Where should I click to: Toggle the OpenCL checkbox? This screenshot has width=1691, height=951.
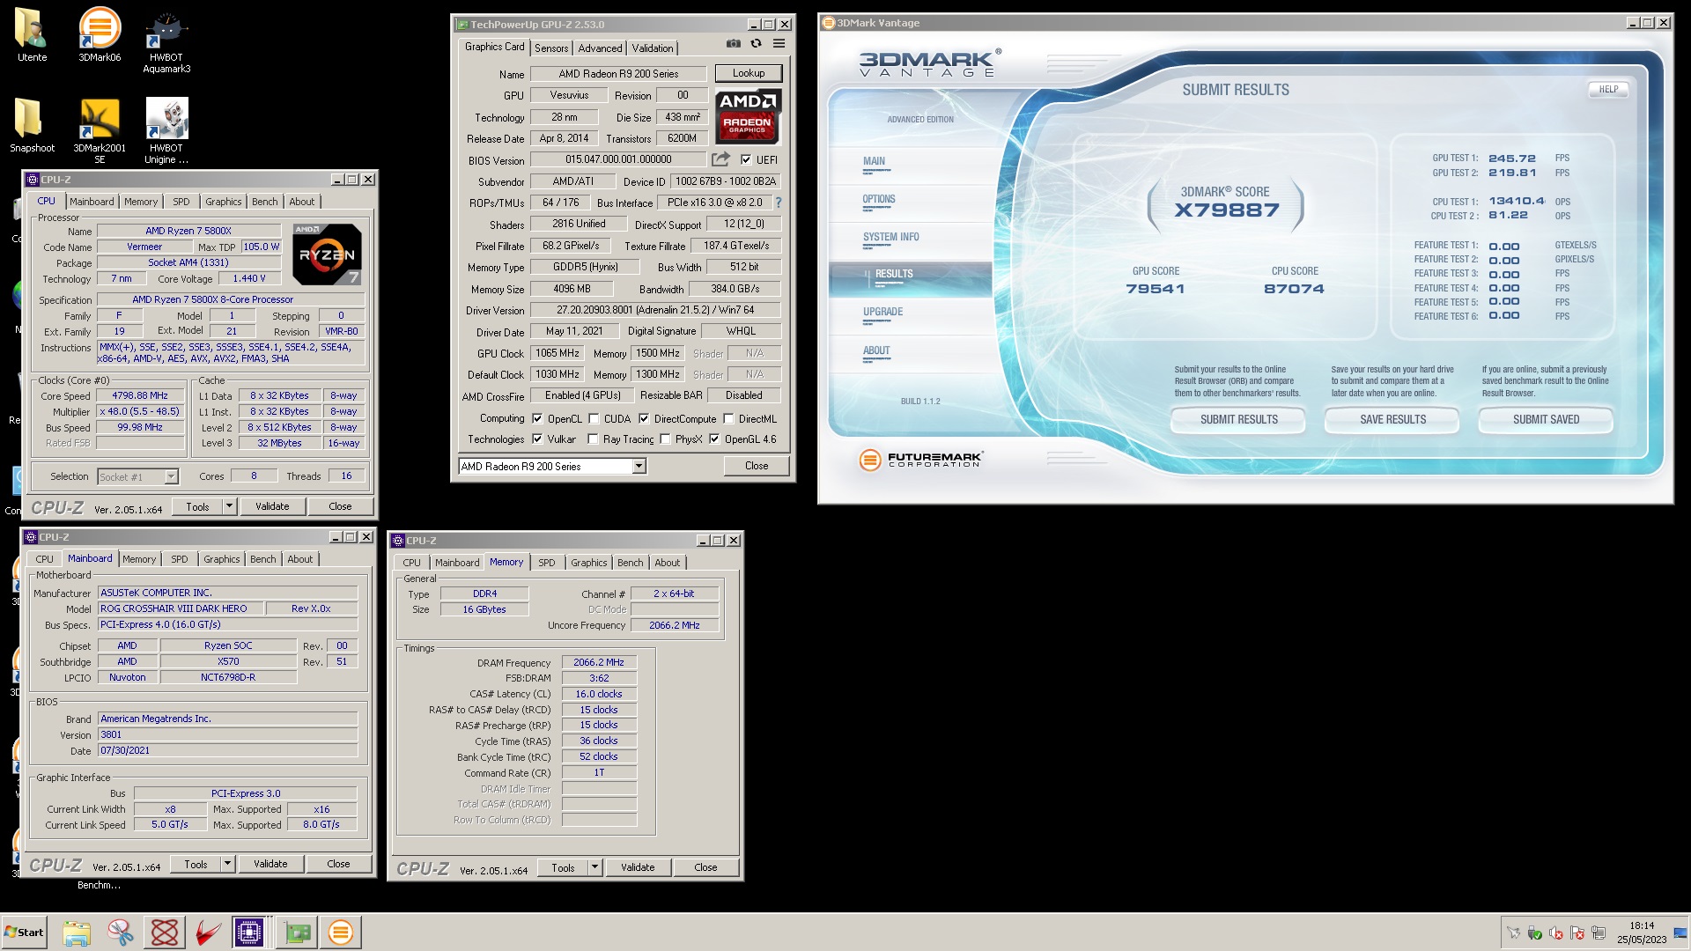click(x=537, y=419)
